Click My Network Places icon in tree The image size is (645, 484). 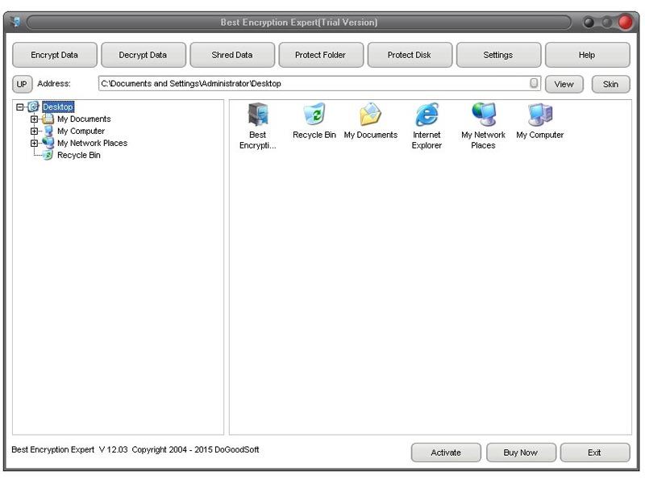point(48,143)
